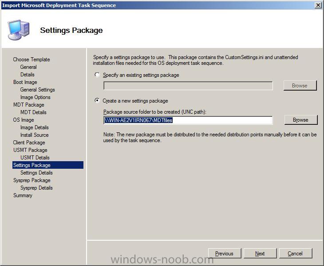324x266 pixels.
Task: Select Summary in wizard steps
Action: [23, 195]
